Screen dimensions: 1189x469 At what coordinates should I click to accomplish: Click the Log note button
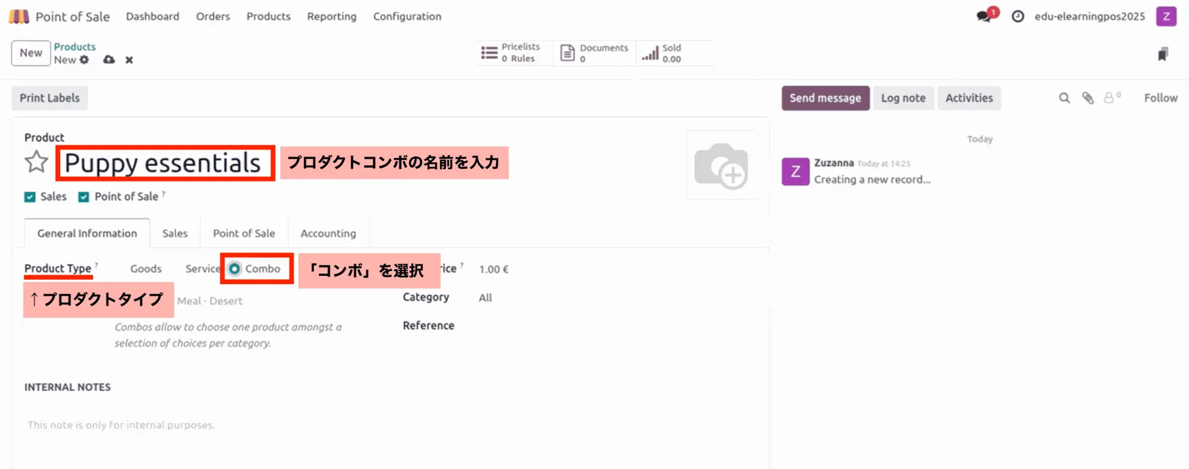pyautogui.click(x=903, y=98)
